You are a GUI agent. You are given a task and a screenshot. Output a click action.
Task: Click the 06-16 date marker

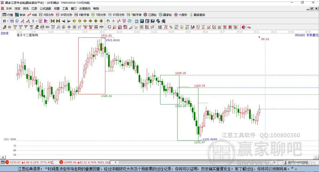[265, 39]
